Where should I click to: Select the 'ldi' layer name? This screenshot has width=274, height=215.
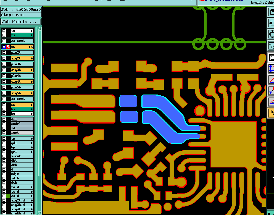click(x=22, y=128)
